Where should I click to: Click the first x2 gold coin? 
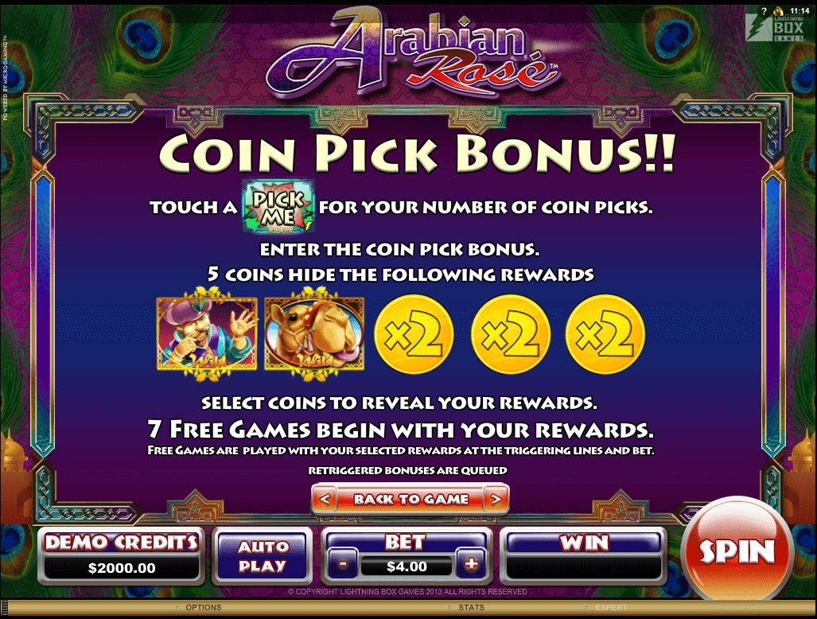pos(414,334)
